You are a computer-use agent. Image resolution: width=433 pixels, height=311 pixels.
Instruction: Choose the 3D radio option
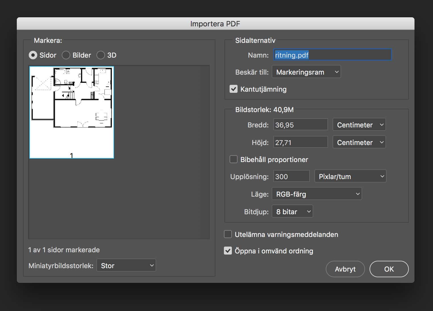[x=101, y=55]
